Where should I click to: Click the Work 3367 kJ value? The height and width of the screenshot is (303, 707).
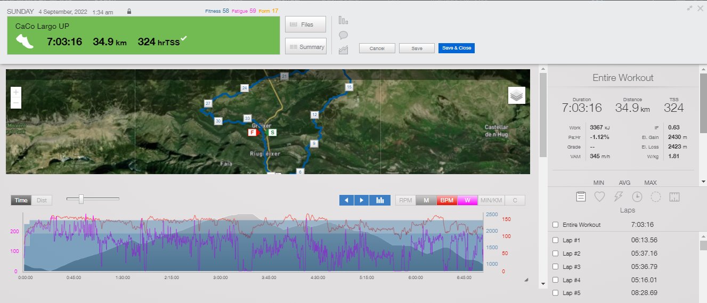tap(600, 127)
